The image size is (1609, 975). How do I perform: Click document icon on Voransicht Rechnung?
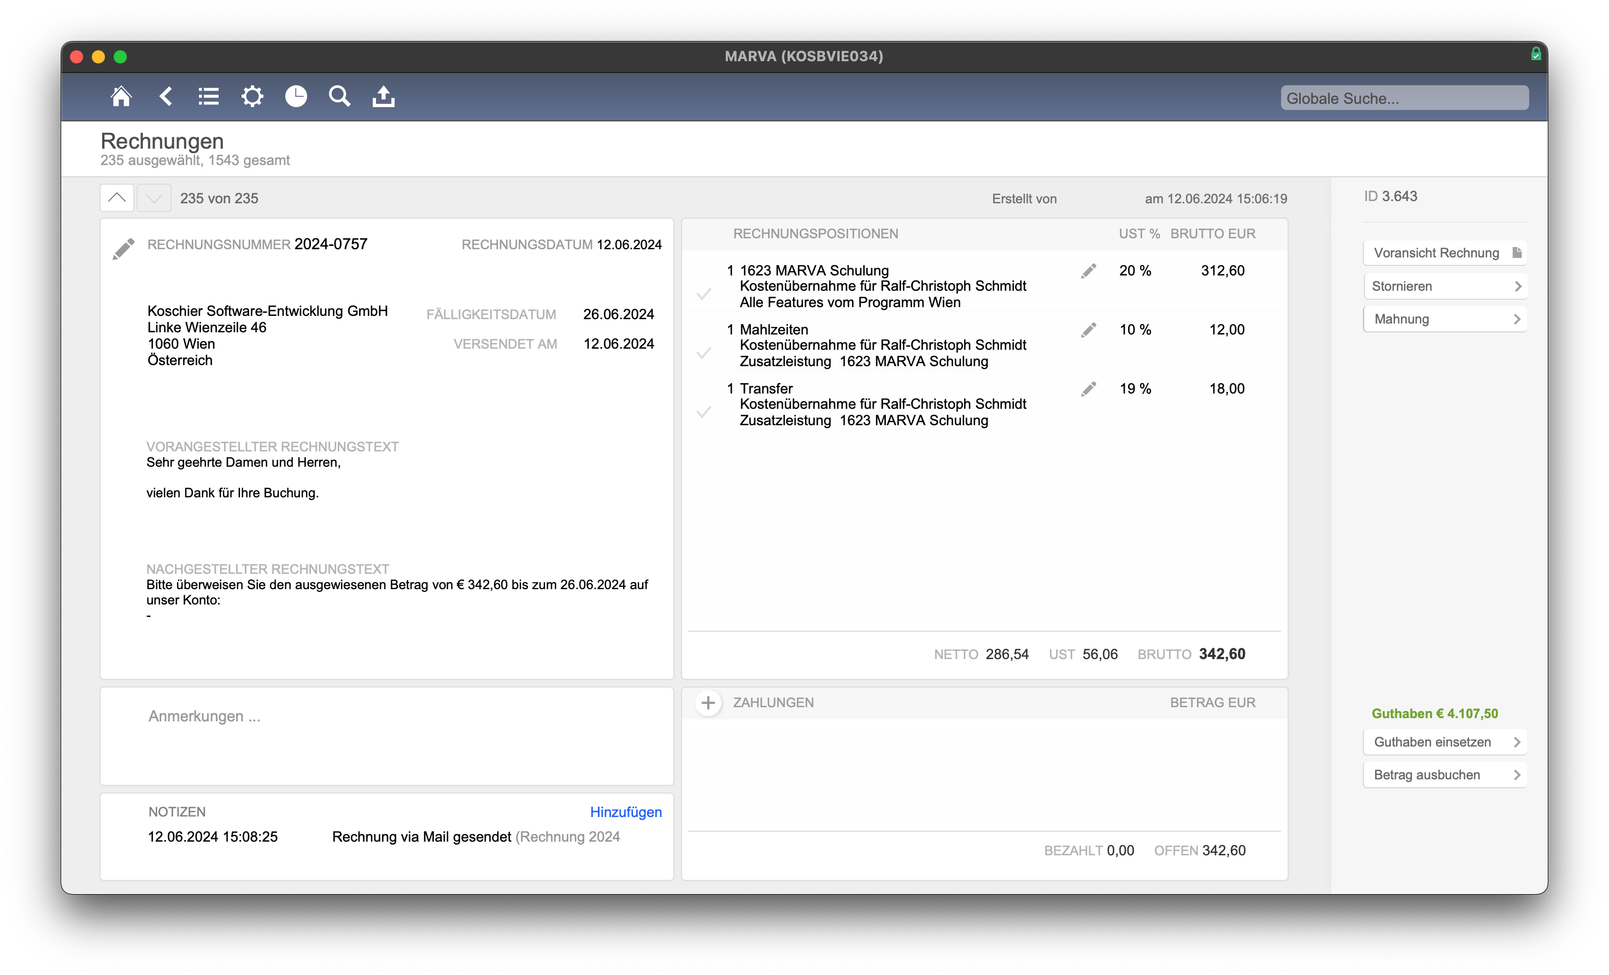[x=1516, y=252]
